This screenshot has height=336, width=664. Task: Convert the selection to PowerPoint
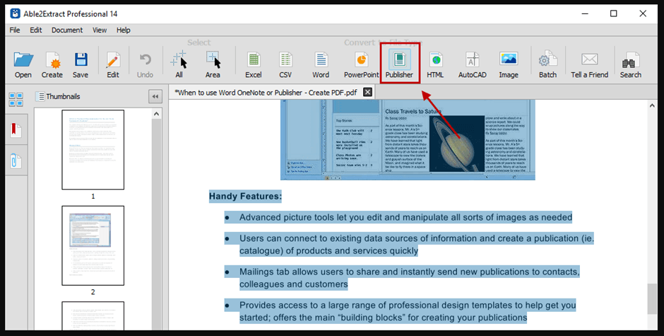361,65
